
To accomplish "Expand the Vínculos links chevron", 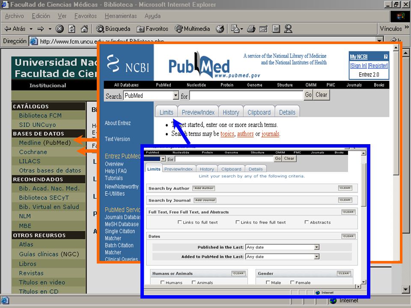I will click(x=407, y=27).
